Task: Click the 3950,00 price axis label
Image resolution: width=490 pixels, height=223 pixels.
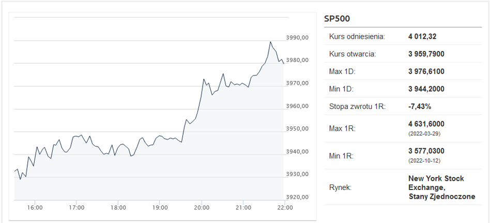Action: (x=298, y=129)
